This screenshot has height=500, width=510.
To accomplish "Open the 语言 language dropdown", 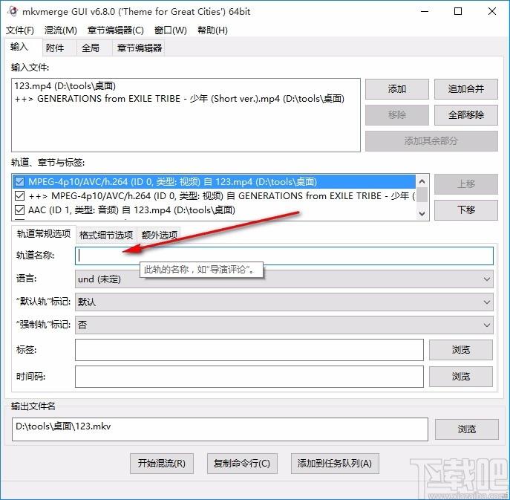I will tap(284, 279).
